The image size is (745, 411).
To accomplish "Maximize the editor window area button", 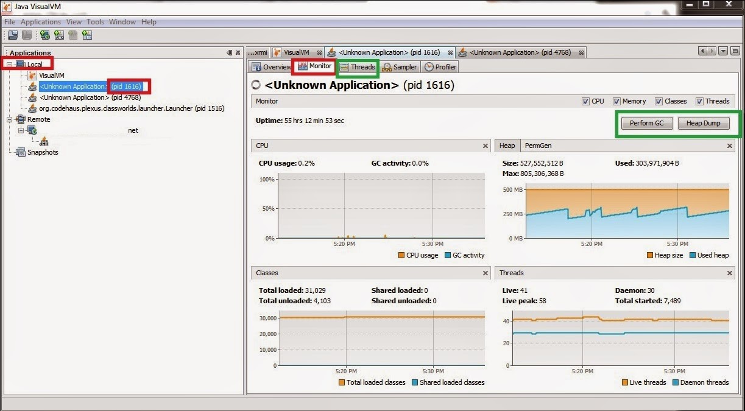I will click(x=735, y=52).
